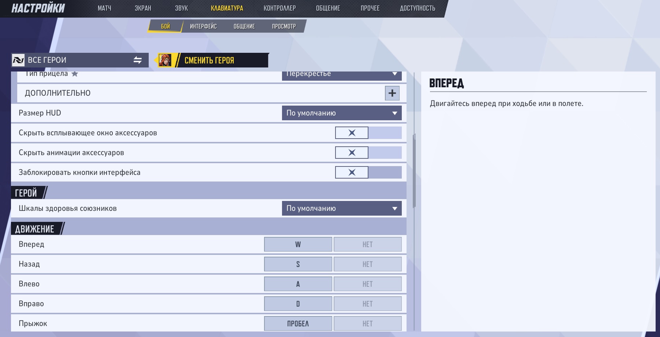Click the Влево row label

click(29, 284)
